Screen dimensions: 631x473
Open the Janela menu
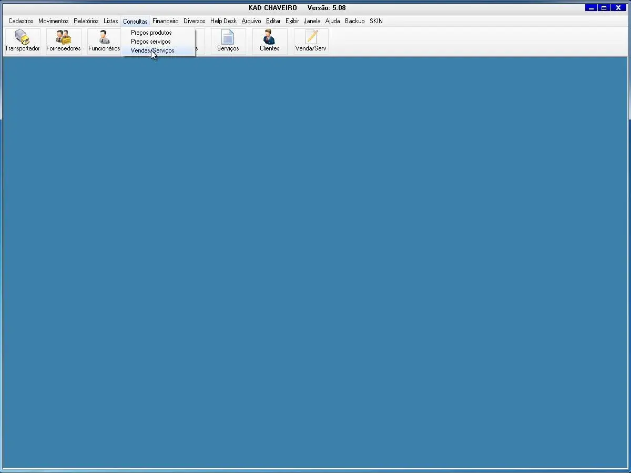(x=312, y=21)
